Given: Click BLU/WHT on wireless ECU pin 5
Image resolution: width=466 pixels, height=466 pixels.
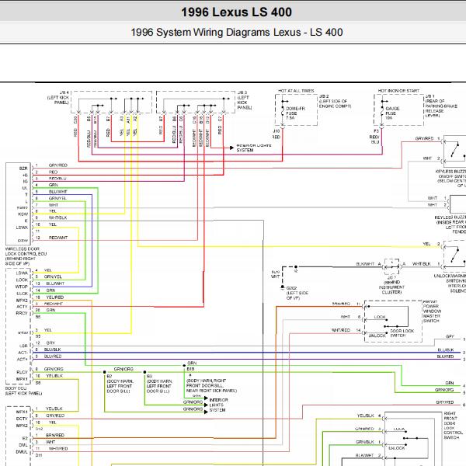Looking at the screenshot, I should tap(58, 192).
